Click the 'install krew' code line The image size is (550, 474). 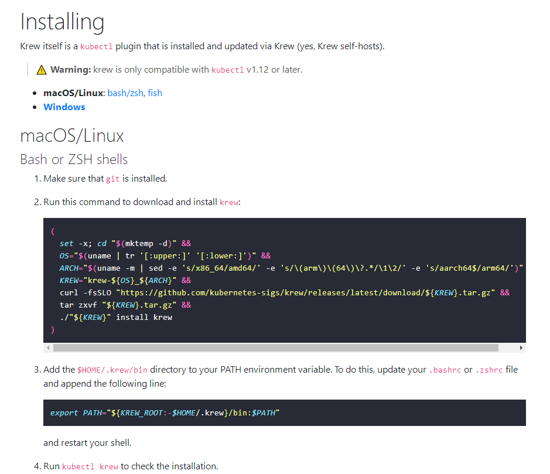pyautogui.click(x=116, y=317)
